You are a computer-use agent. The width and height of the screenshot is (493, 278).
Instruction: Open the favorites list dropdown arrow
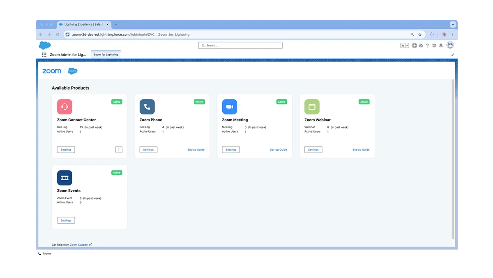pos(408,46)
